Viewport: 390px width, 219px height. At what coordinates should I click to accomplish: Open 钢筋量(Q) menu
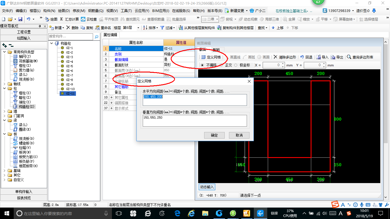96,11
